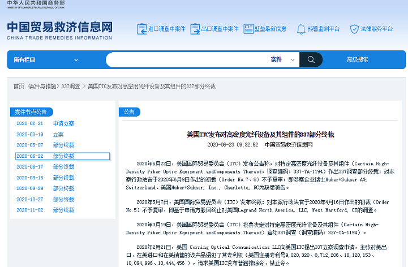Select the 公告 tab
Screen dimensions: 408x267
pyautogui.click(x=130, y=112)
